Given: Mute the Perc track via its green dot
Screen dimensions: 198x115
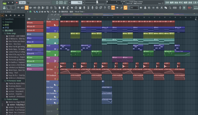Looking at the screenshot, I should point(58,37).
